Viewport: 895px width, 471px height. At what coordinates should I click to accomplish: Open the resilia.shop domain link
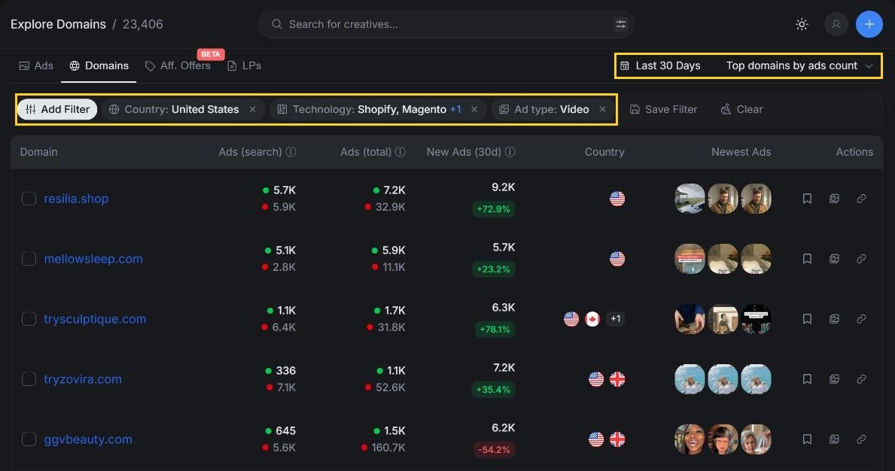(76, 199)
